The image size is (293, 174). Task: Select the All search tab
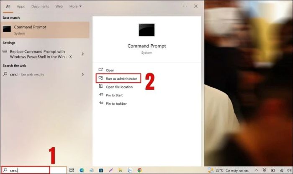pyautogui.click(x=8, y=6)
